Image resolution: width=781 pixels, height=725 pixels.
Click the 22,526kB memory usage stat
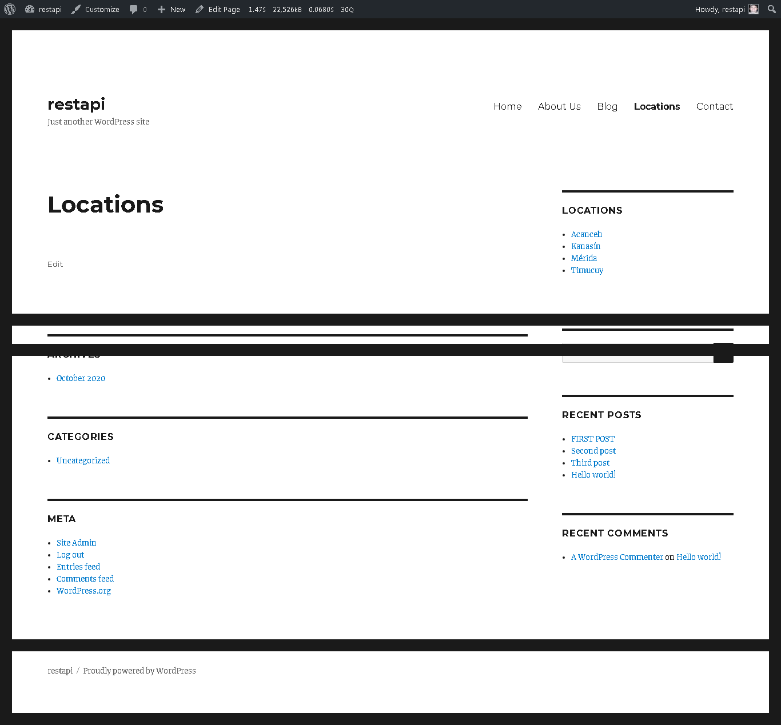point(287,10)
